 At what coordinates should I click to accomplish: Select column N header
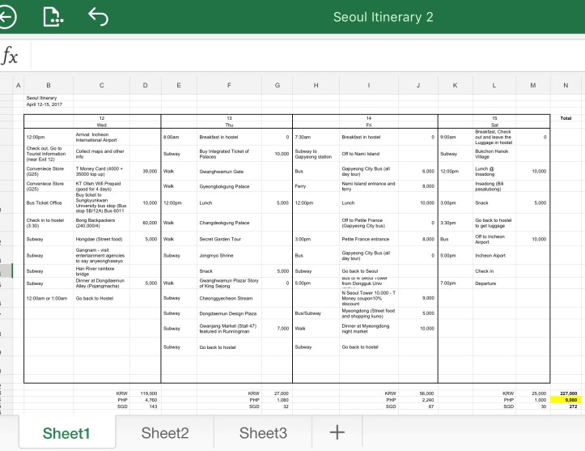[x=565, y=85]
